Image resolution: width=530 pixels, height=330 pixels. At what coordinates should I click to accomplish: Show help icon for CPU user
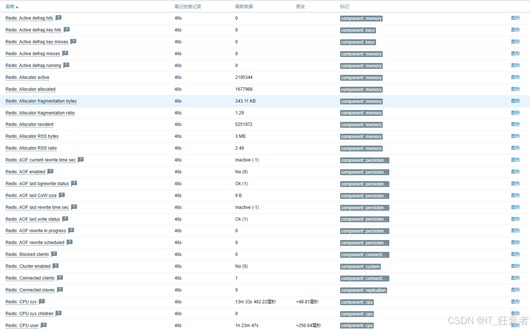point(44,325)
